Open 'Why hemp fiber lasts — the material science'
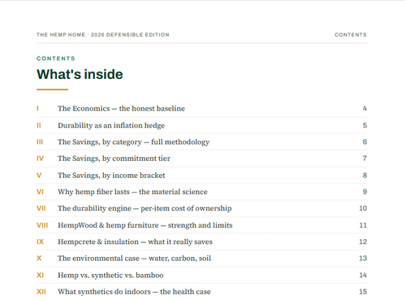 pos(132,192)
